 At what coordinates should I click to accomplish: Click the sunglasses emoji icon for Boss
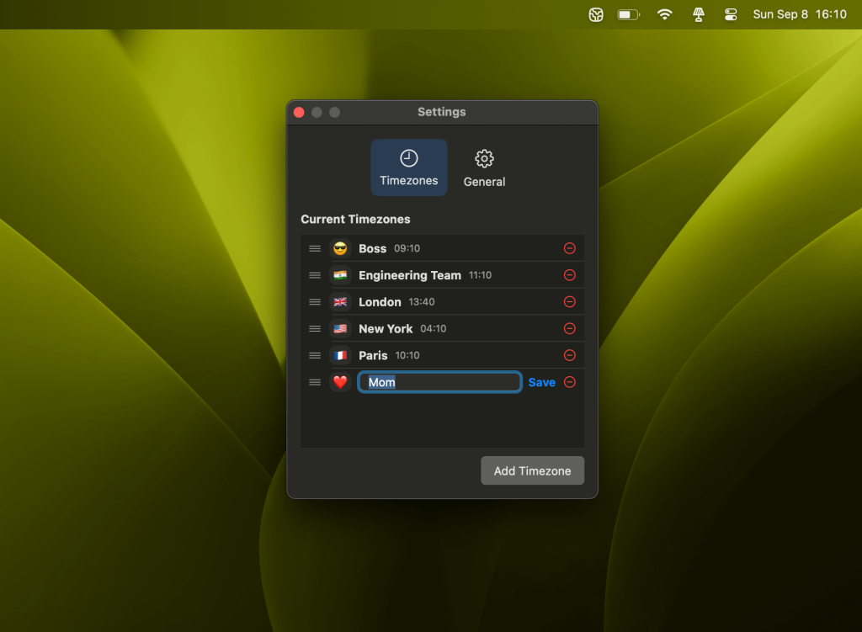(340, 248)
